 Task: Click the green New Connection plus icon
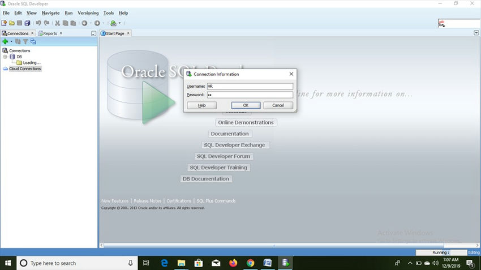pos(5,41)
